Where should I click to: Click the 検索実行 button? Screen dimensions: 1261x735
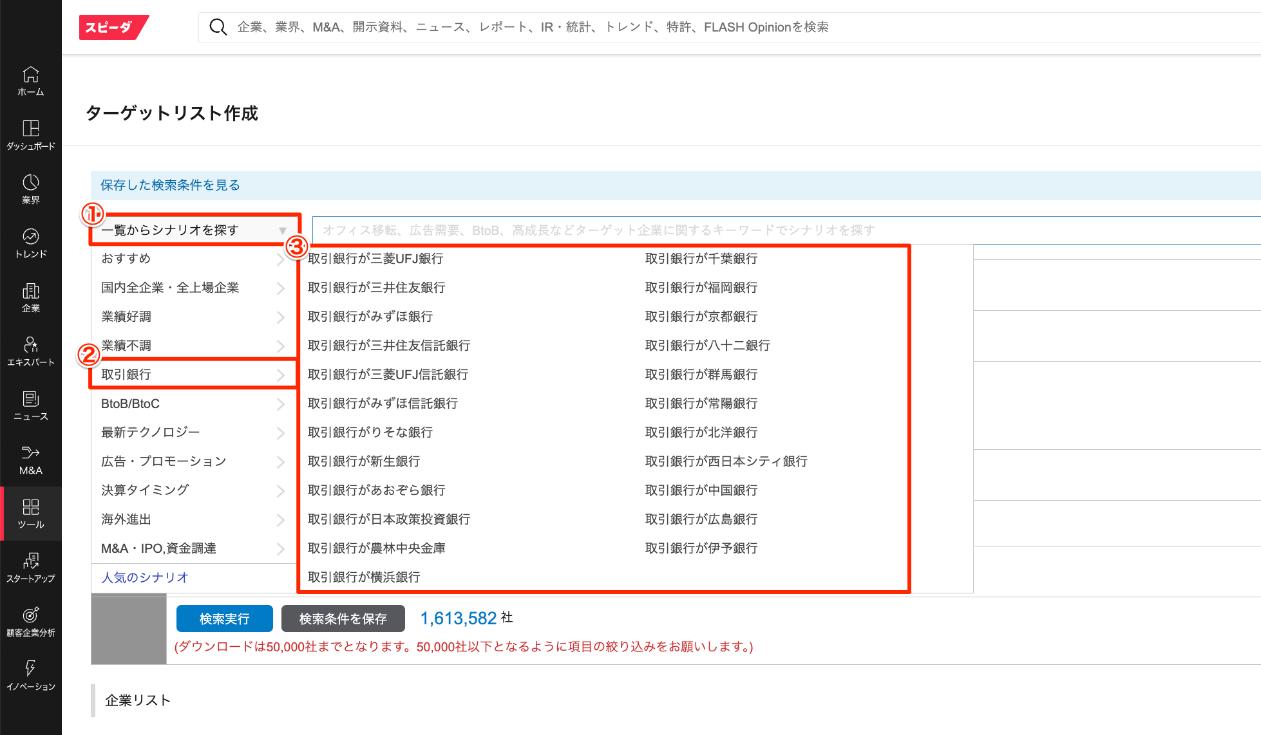click(224, 619)
